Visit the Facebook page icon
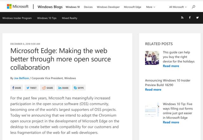The image size is (203, 140). pyautogui.click(x=190, y=18)
